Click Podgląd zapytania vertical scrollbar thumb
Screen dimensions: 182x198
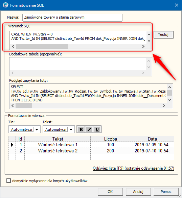[x=170, y=93]
